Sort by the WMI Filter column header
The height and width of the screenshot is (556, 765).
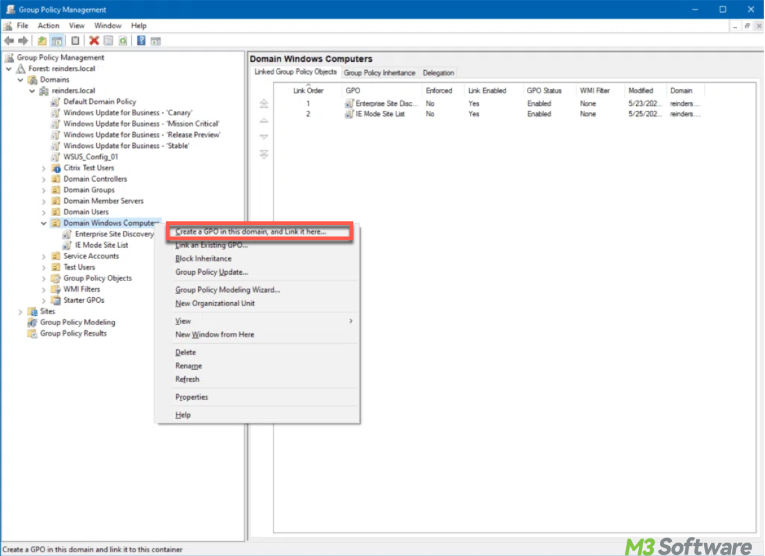point(595,91)
